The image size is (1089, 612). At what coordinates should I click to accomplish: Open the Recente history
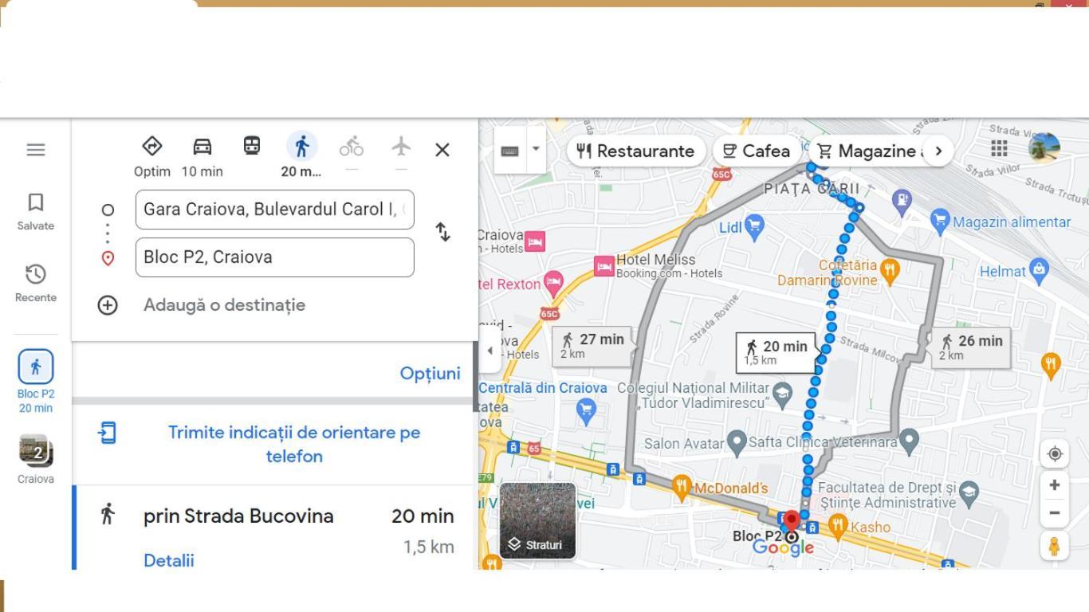click(x=36, y=283)
